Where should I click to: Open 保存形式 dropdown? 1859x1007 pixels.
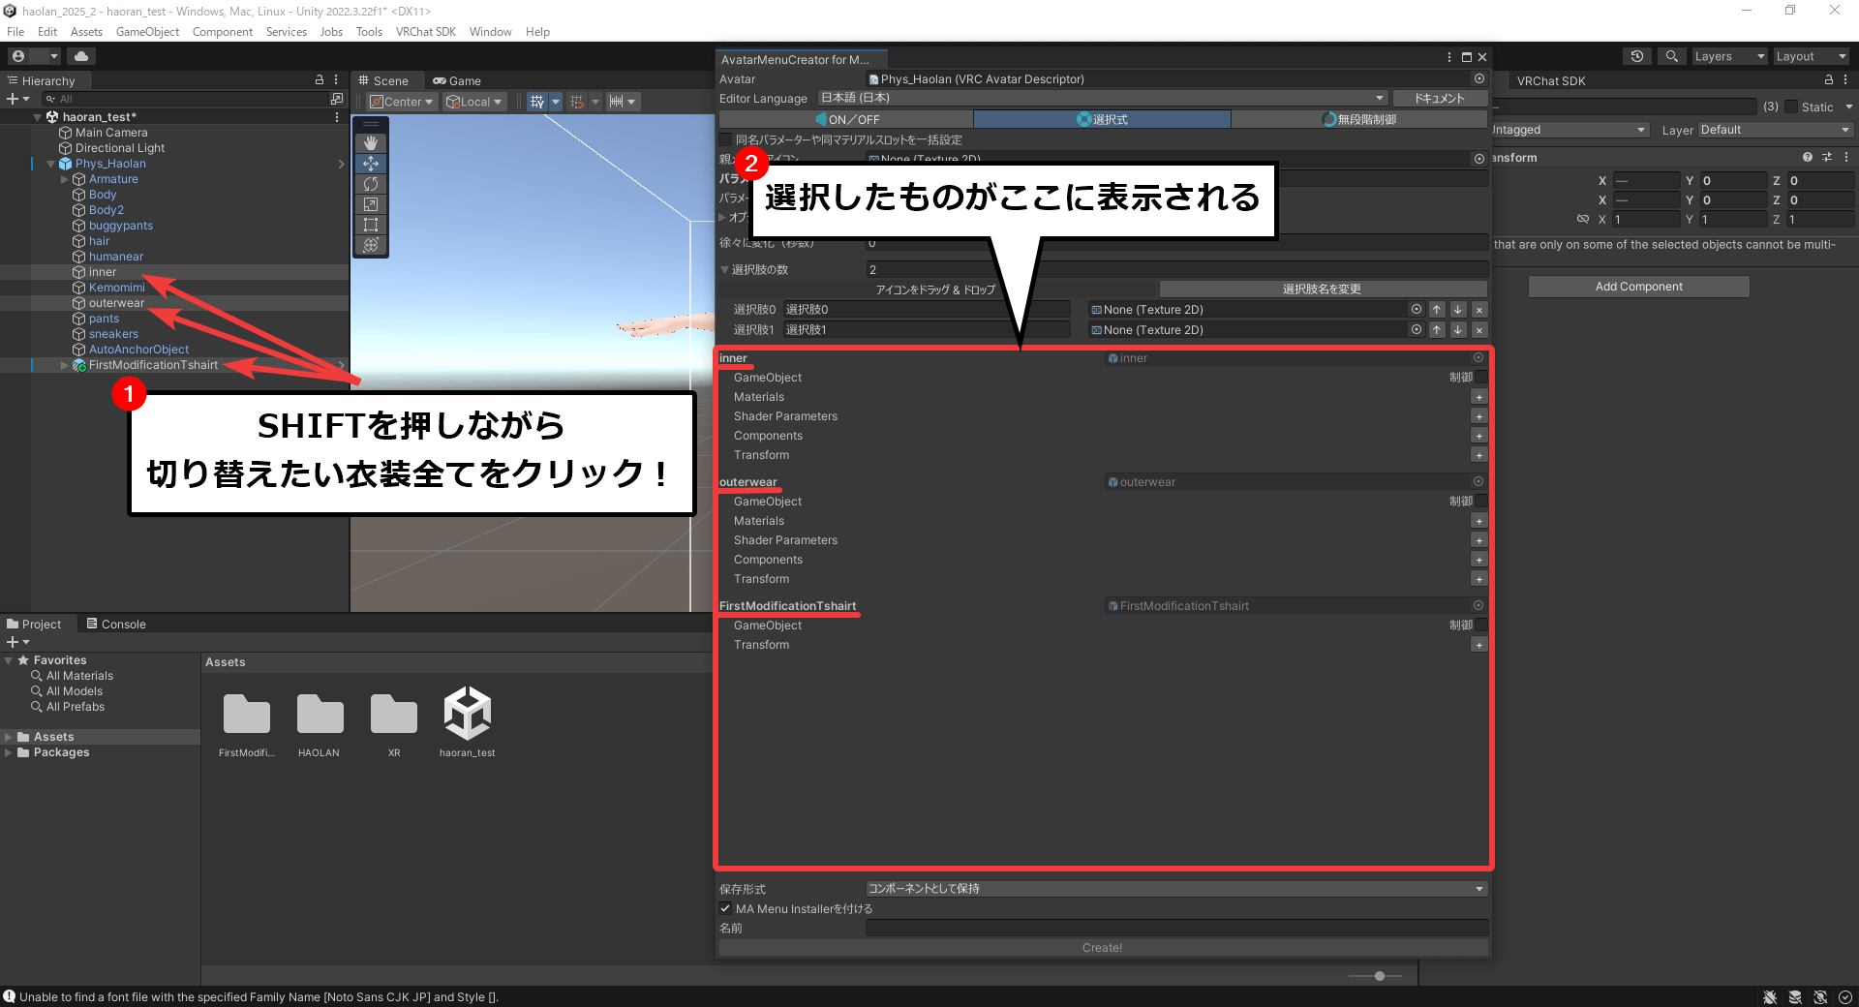1176,888
